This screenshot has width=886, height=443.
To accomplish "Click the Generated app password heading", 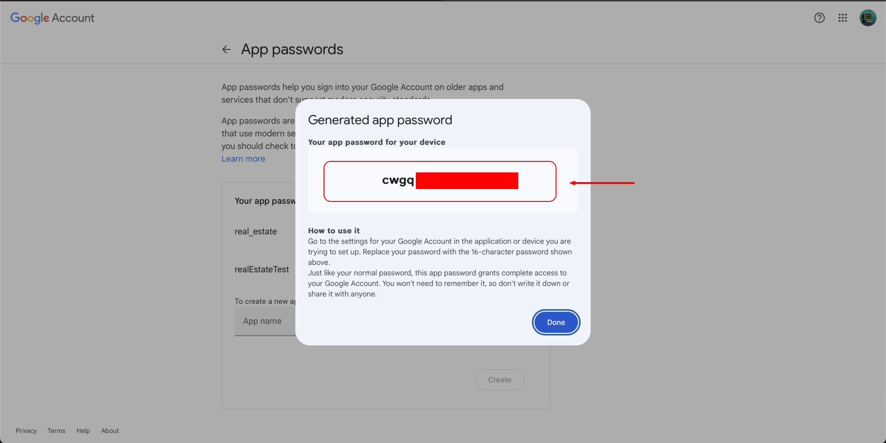I will coord(380,120).
